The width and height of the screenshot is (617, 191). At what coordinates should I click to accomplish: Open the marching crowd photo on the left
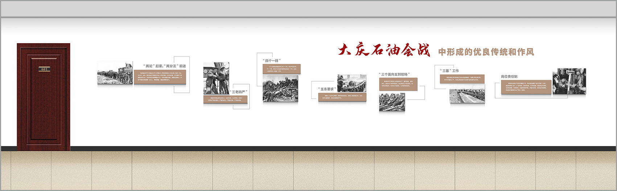click(115, 72)
